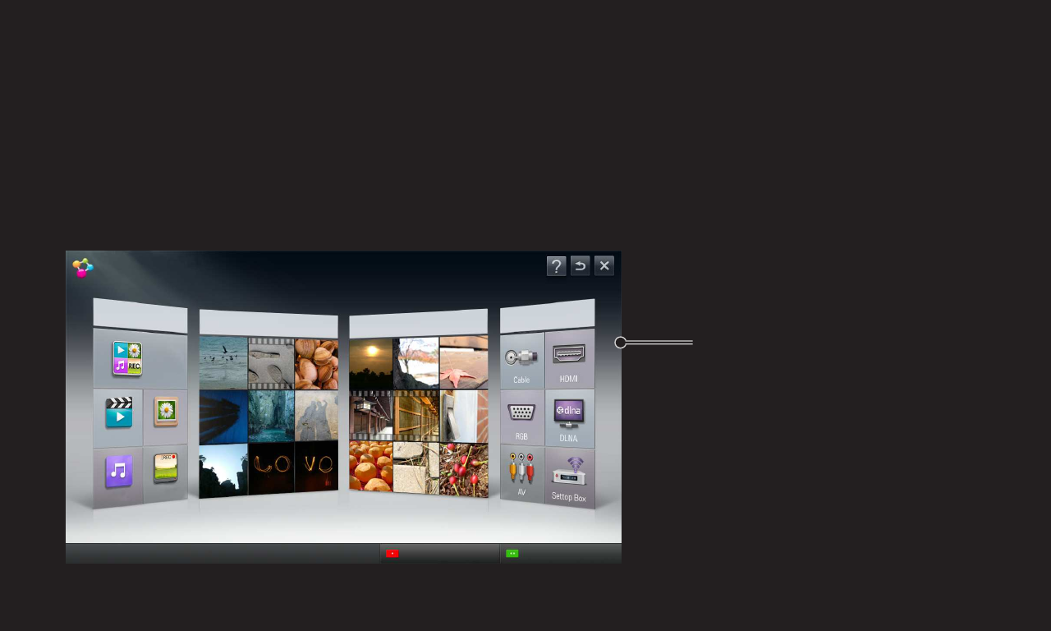Open the sunset photo thumbnail
Image resolution: width=1051 pixels, height=631 pixels.
click(370, 364)
